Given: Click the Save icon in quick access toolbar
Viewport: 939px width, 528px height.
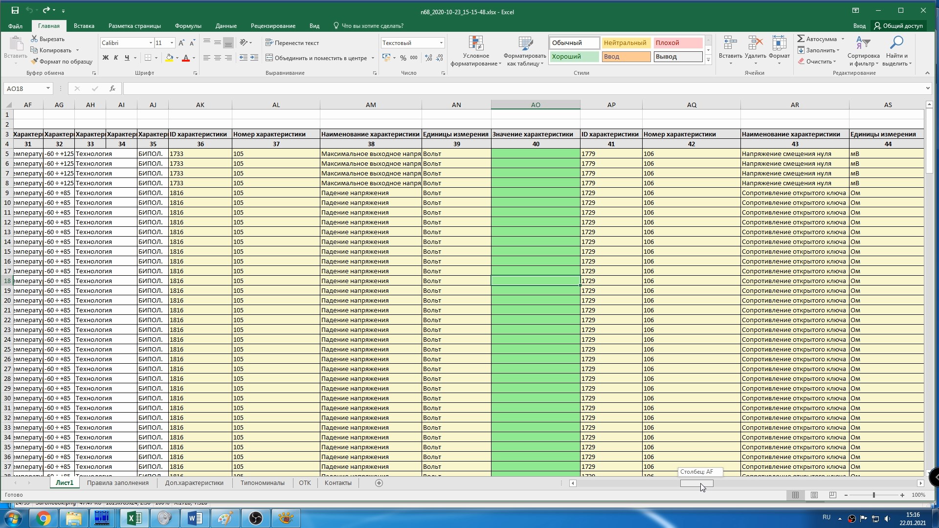Looking at the screenshot, I should [15, 10].
